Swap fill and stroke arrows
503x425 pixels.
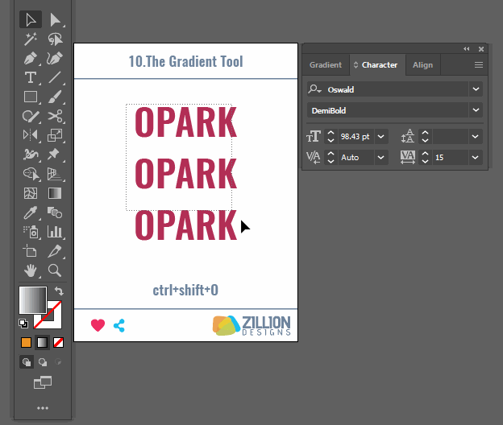[x=59, y=291]
